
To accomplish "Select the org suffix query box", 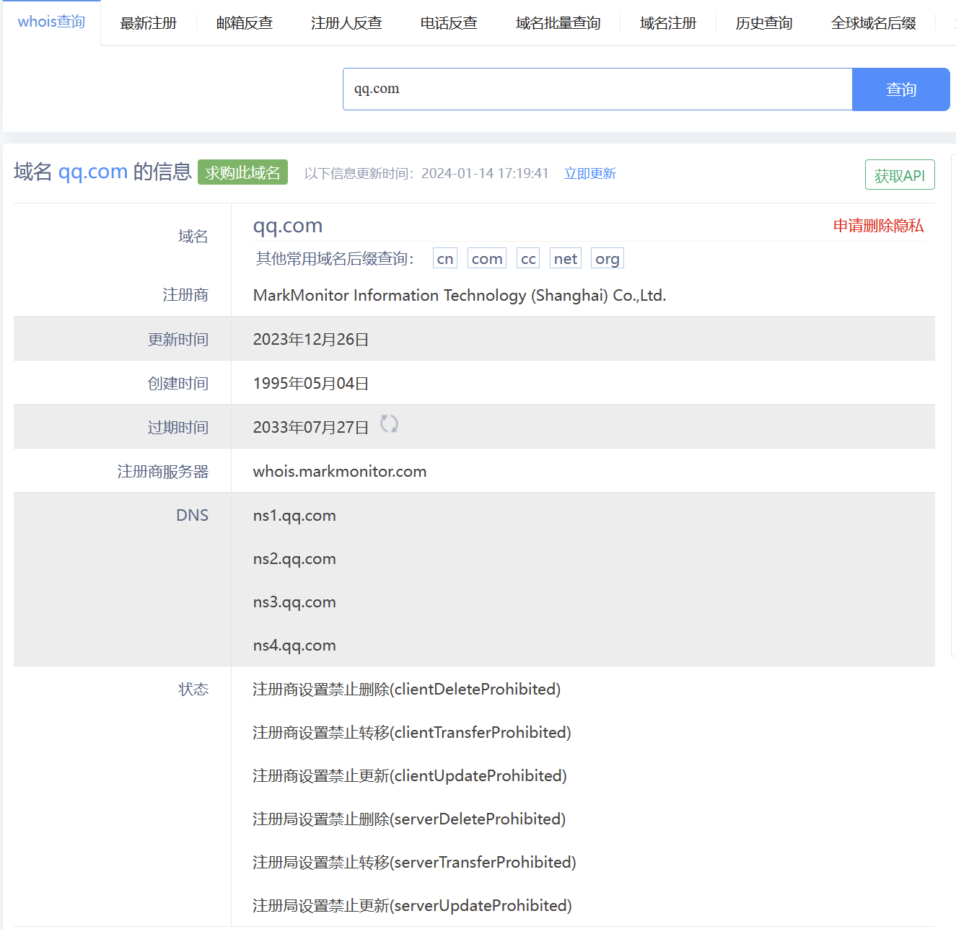I will pyautogui.click(x=608, y=258).
